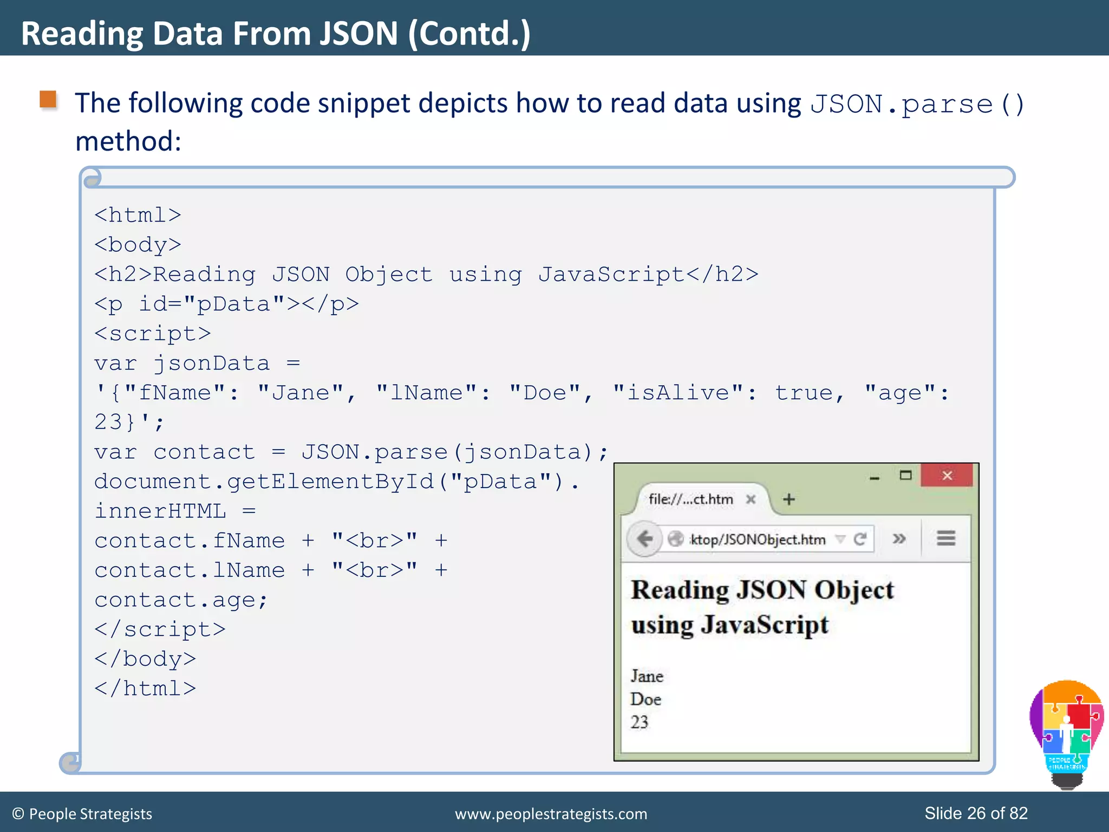Screen dimensions: 1109x832
Task: Click the 'Slide 26 of 82' text
Action: coord(976,813)
